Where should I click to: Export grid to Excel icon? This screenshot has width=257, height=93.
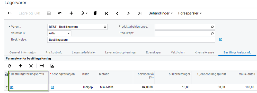click(x=52, y=66)
